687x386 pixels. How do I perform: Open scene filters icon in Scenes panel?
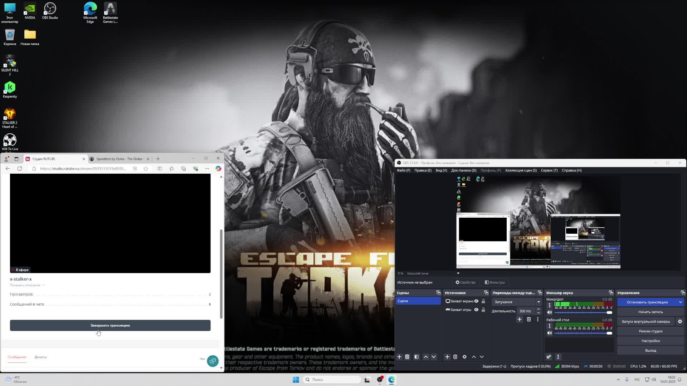(416, 357)
